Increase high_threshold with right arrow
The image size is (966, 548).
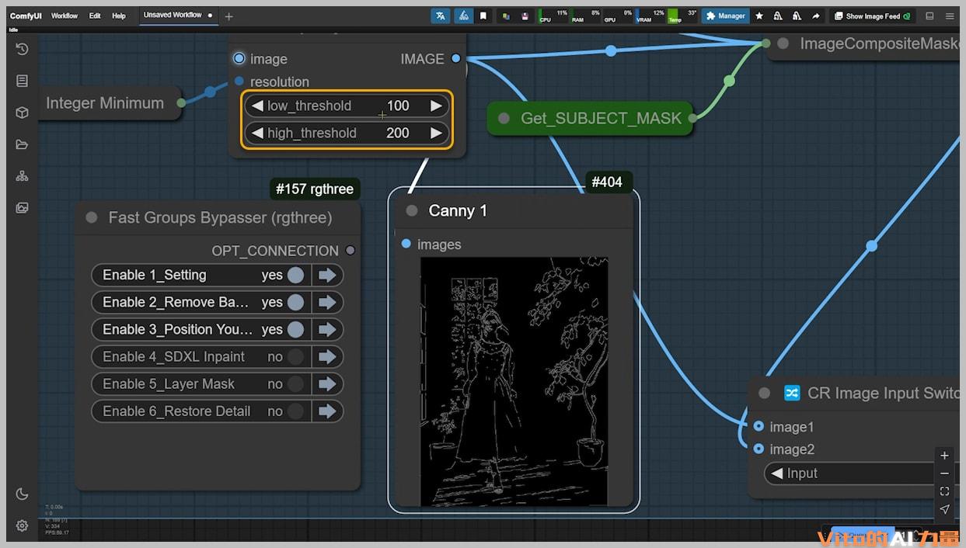pyautogui.click(x=436, y=133)
